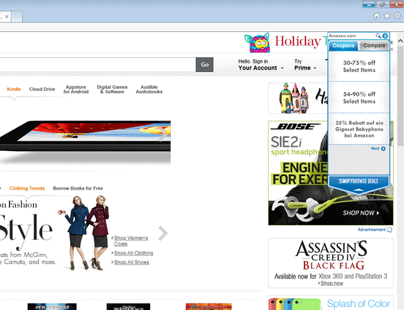Click the Shop All Shoes link

pyautogui.click(x=131, y=262)
